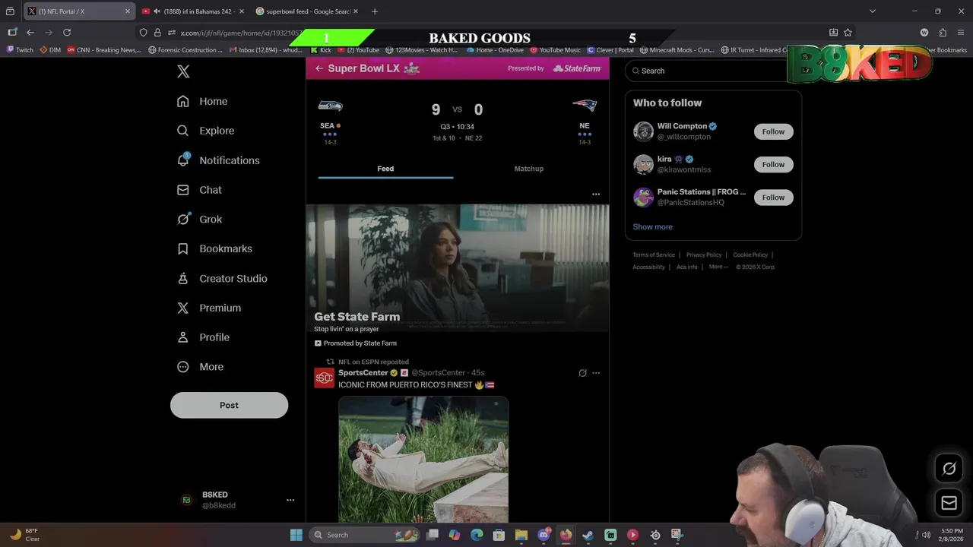
Task: Click the Windows taskbar Search box
Action: tap(363, 535)
